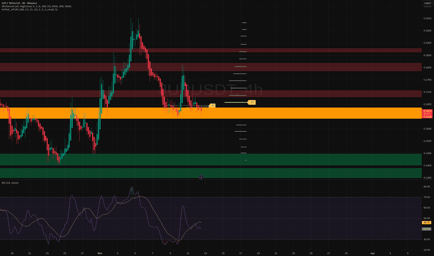
Task: Click the 70.00 level on the RSI scale
Action: coord(427,197)
